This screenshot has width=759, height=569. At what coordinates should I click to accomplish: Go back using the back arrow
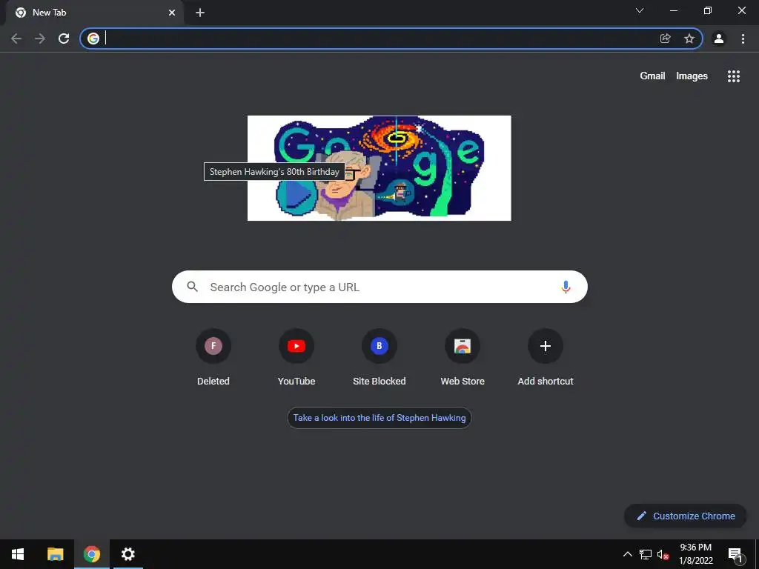[x=16, y=39]
